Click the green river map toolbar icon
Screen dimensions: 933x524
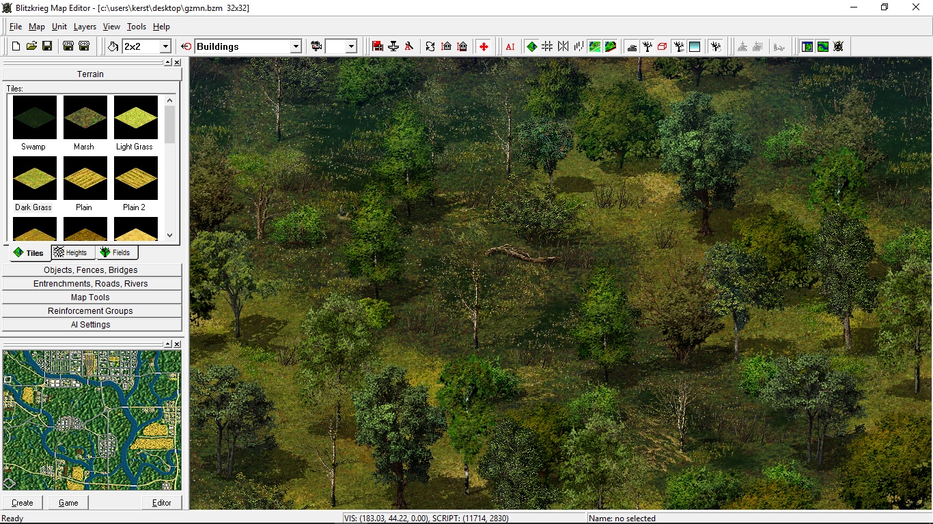[823, 46]
